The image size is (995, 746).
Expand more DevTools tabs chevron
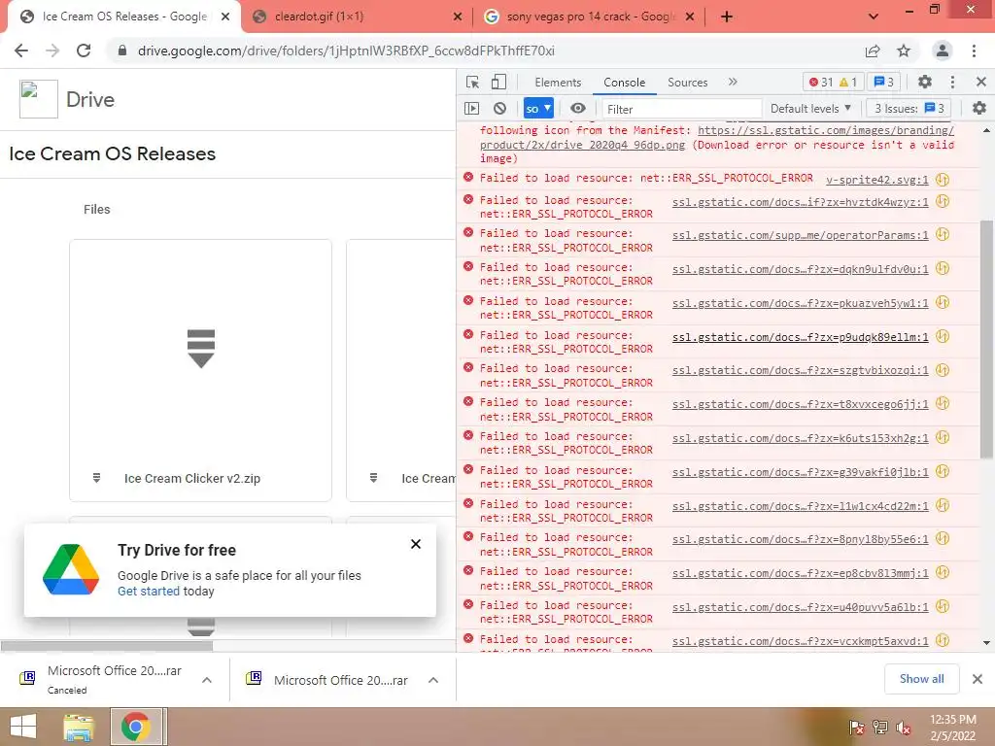point(733,82)
